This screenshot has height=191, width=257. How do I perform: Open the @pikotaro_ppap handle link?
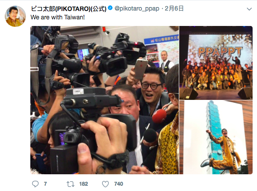coord(137,8)
